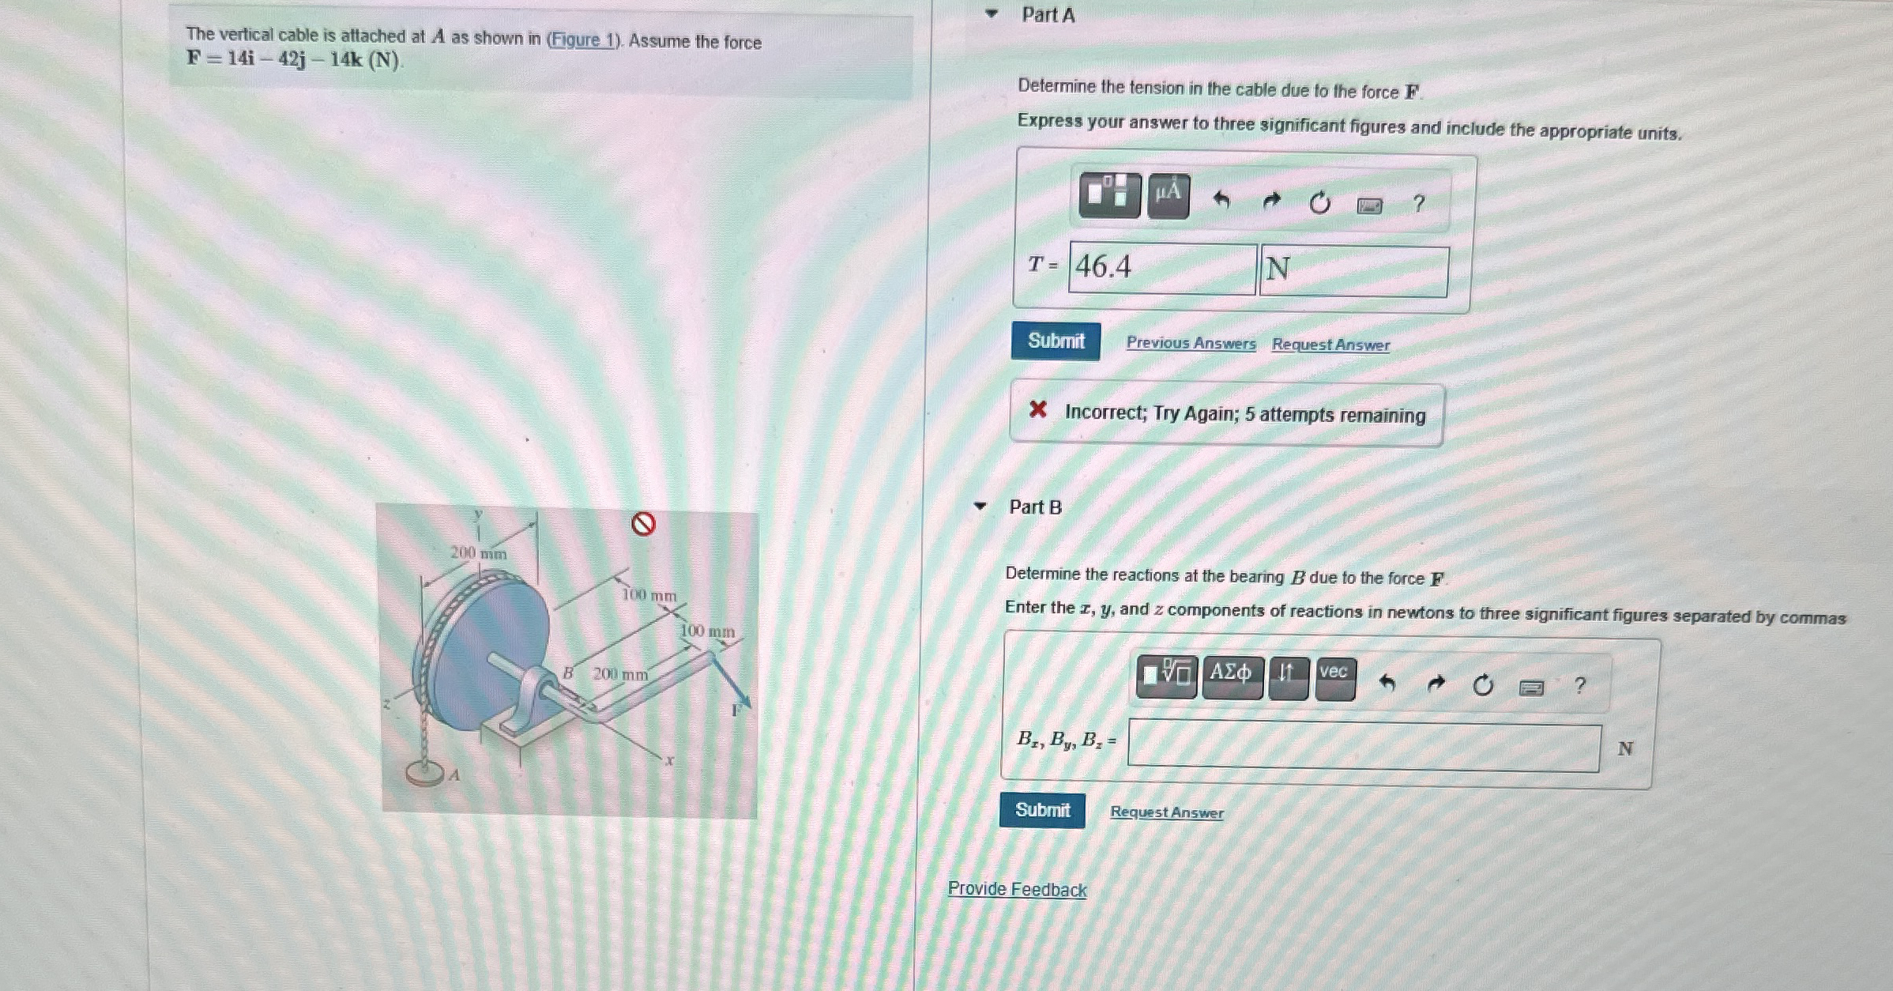Submit the Part A answer
Screen dimensions: 1893x991
(1056, 341)
